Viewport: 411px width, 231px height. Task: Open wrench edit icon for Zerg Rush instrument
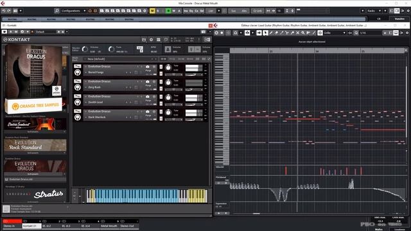pos(77,81)
